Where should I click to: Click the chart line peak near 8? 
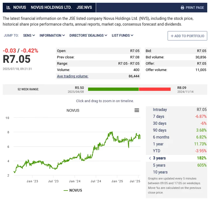click(x=111, y=132)
